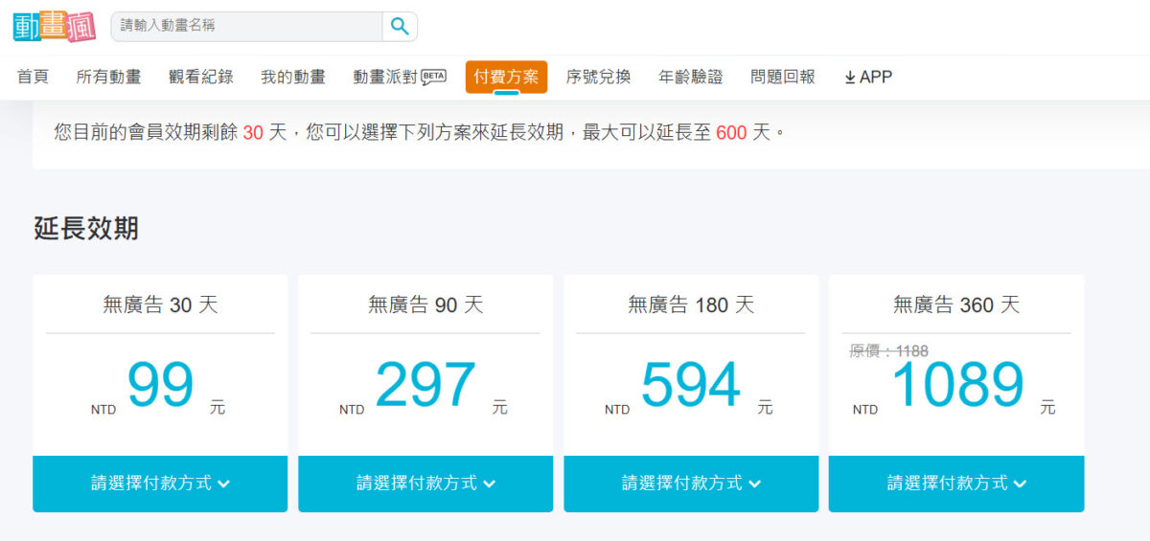Viewport: 1150px width, 541px height.
Task: Type in the anime name search field
Action: pyautogui.click(x=247, y=26)
